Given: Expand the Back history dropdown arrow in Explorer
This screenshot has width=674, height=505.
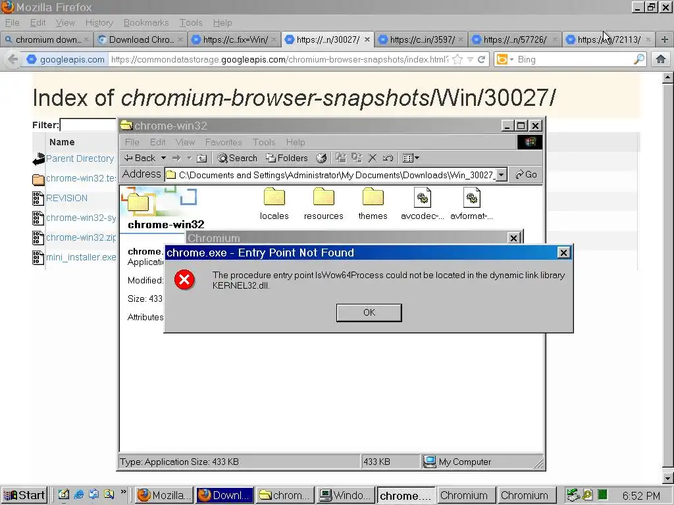Looking at the screenshot, I should click(x=163, y=158).
